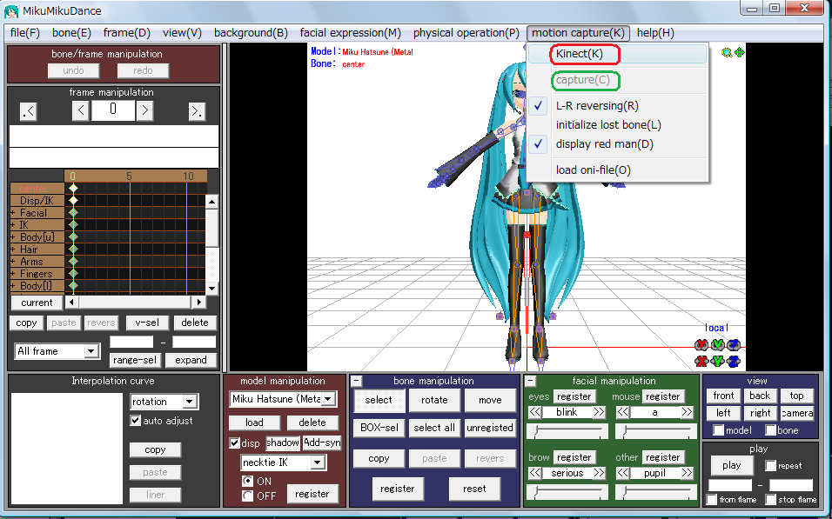This screenshot has height=519, width=832.
Task: Select the ON radio button for necktie IK
Action: tap(247, 481)
